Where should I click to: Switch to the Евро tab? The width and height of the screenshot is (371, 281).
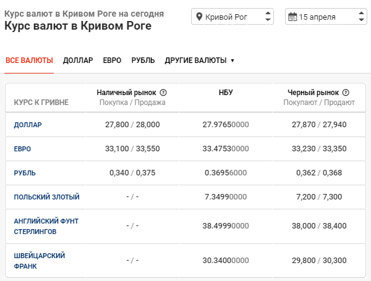[x=112, y=61]
